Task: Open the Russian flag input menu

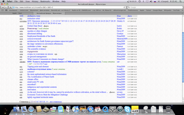Action: click(155, 1)
